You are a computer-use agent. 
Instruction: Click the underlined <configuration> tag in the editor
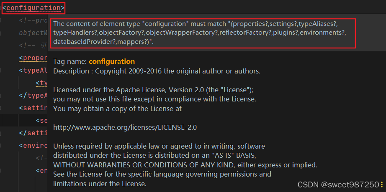click(33, 8)
